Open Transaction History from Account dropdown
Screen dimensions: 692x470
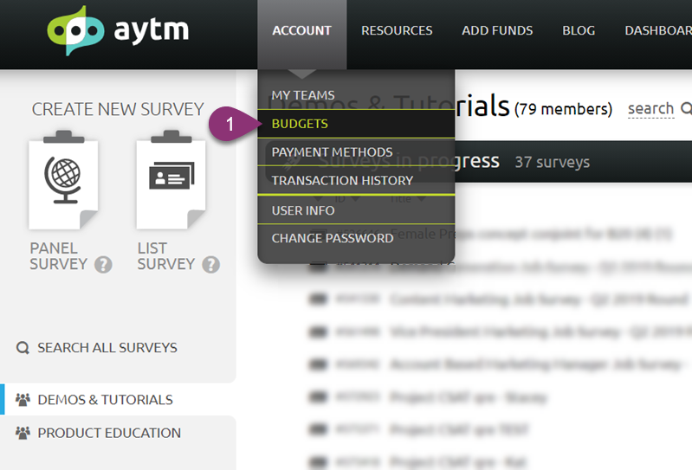pyautogui.click(x=356, y=180)
